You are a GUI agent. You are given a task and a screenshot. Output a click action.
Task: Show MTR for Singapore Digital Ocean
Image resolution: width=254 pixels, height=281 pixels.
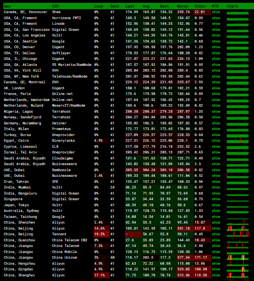(x=216, y=199)
